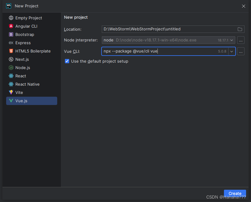Image resolution: width=251 pixels, height=202 pixels.
Task: Pick the Next.js N icon
Action: click(x=11, y=60)
